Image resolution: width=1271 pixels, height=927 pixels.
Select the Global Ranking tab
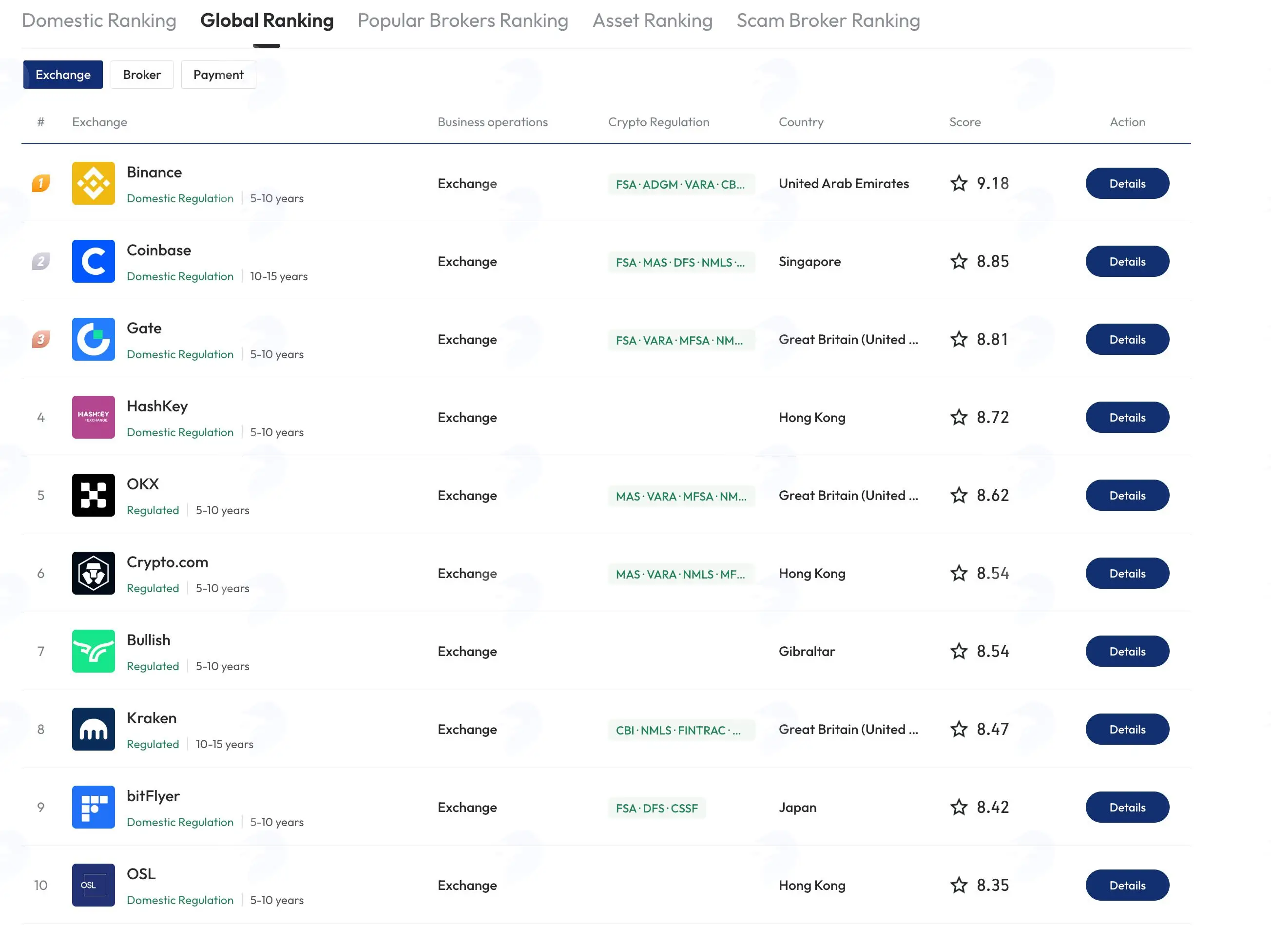[x=267, y=21]
